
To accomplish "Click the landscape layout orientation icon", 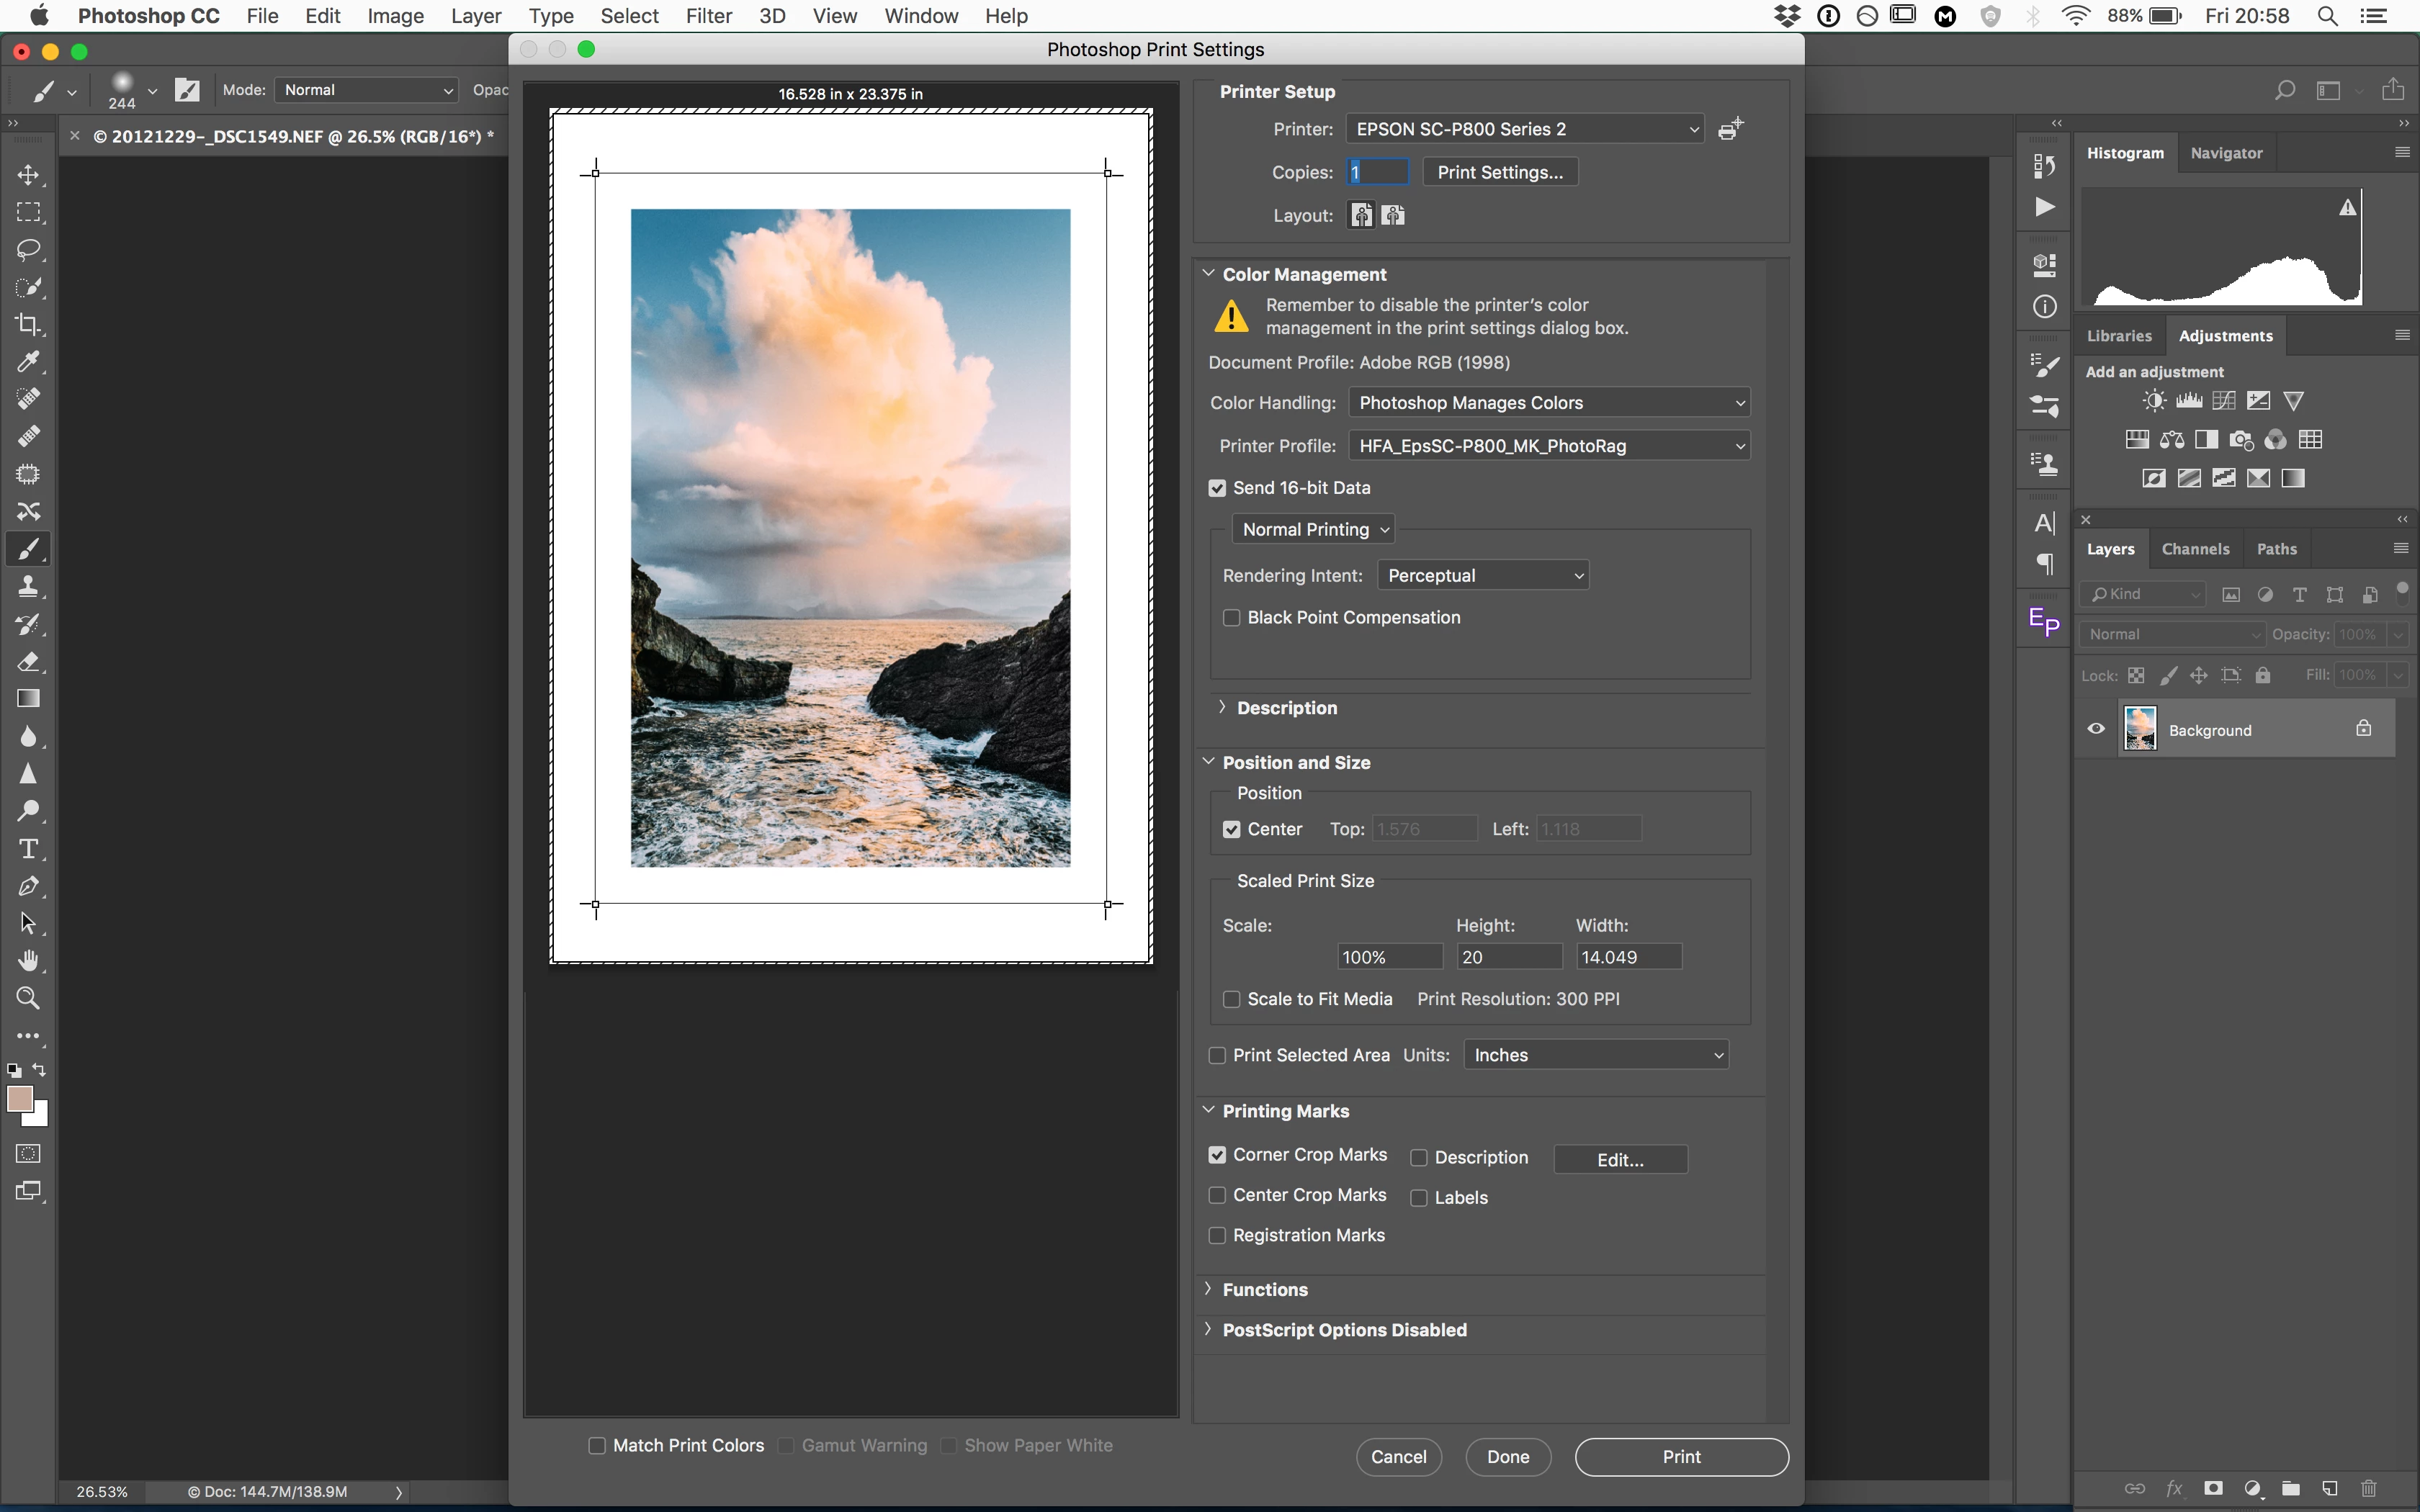I will coord(1394,215).
